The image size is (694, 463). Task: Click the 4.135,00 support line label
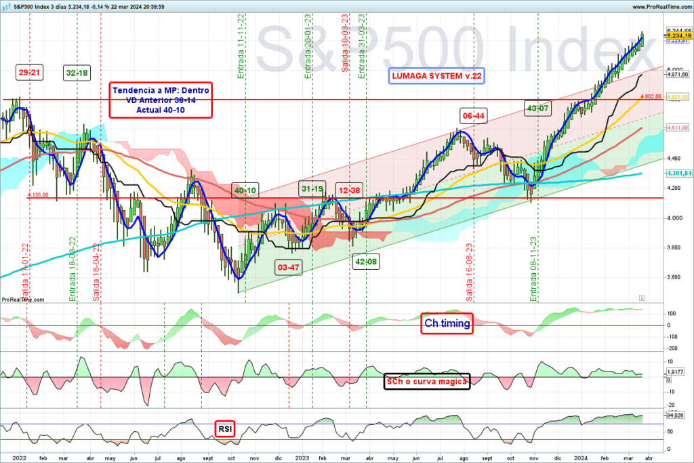point(38,195)
